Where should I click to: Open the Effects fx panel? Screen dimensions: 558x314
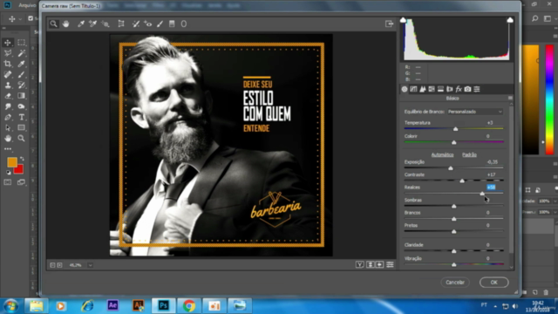pos(459,89)
